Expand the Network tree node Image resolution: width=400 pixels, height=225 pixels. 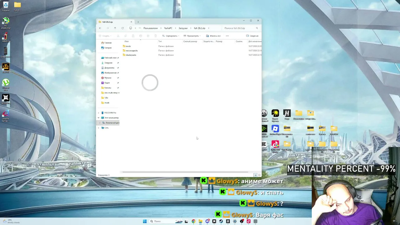click(98, 128)
